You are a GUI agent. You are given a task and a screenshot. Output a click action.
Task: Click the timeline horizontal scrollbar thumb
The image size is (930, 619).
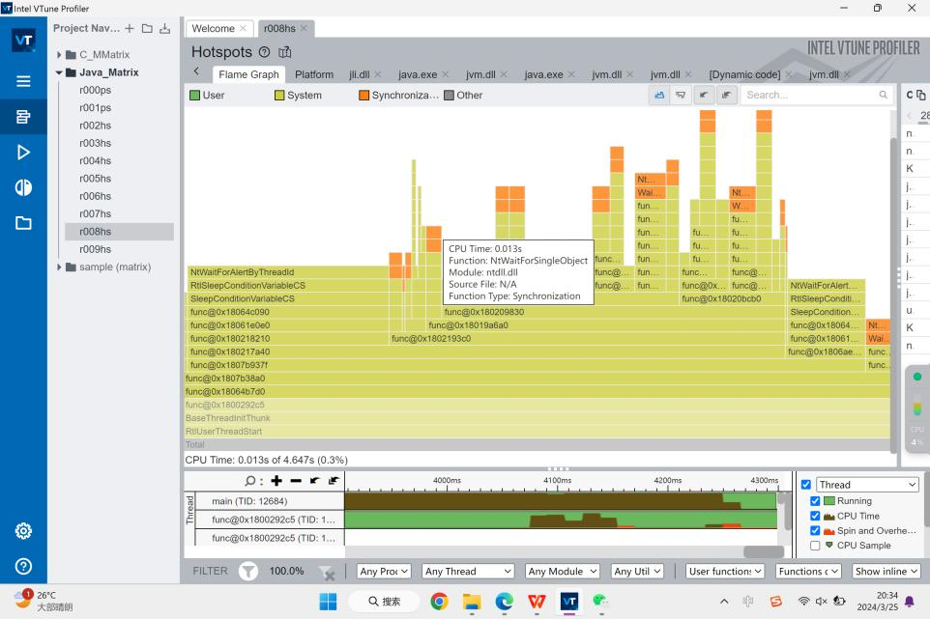pos(764,551)
